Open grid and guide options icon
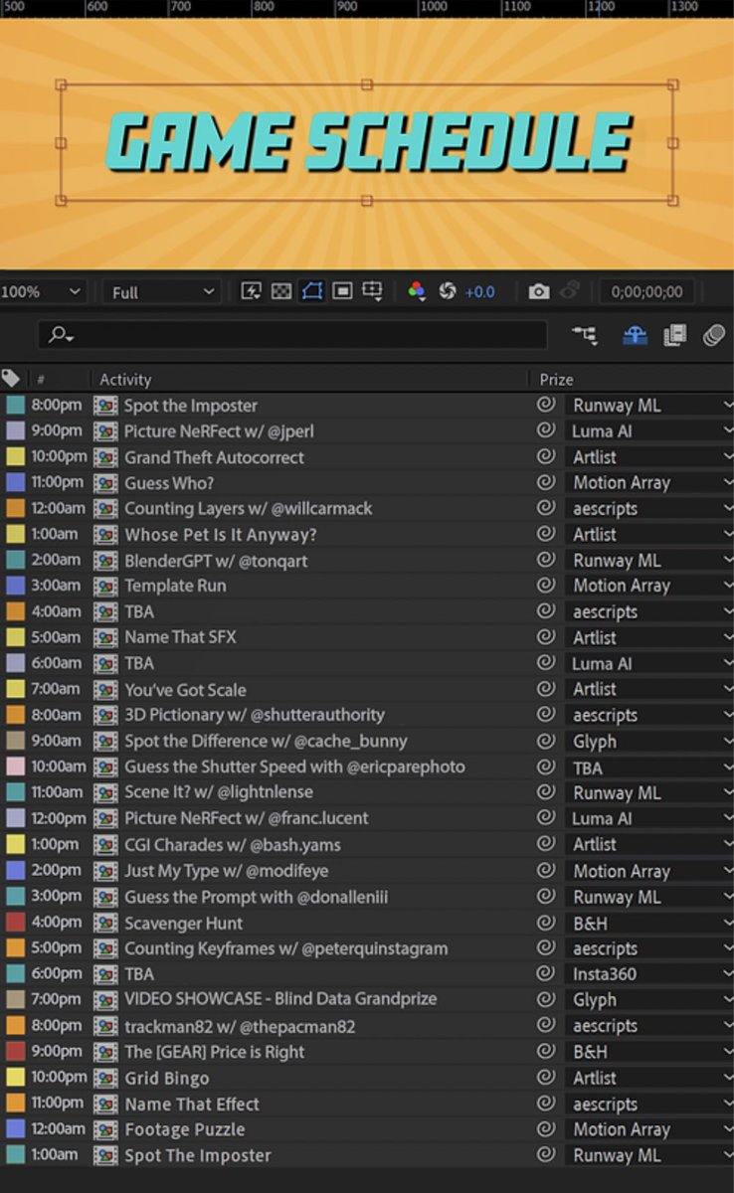Screen dimensions: 734x1193 (x=372, y=291)
